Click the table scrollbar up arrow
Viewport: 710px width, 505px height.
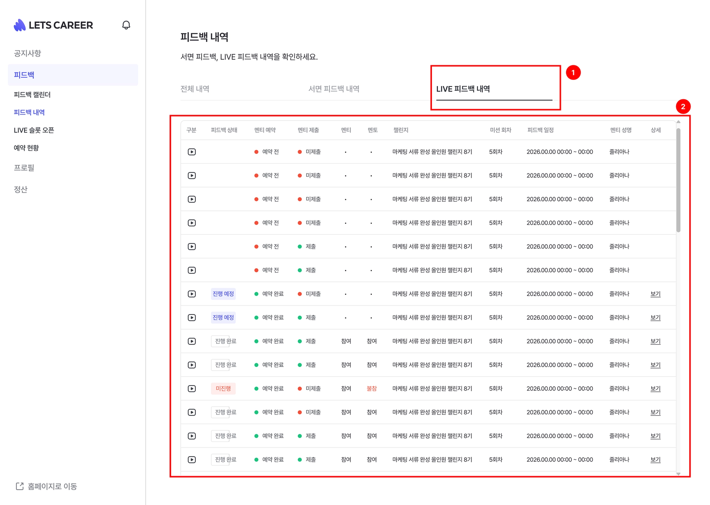678,122
